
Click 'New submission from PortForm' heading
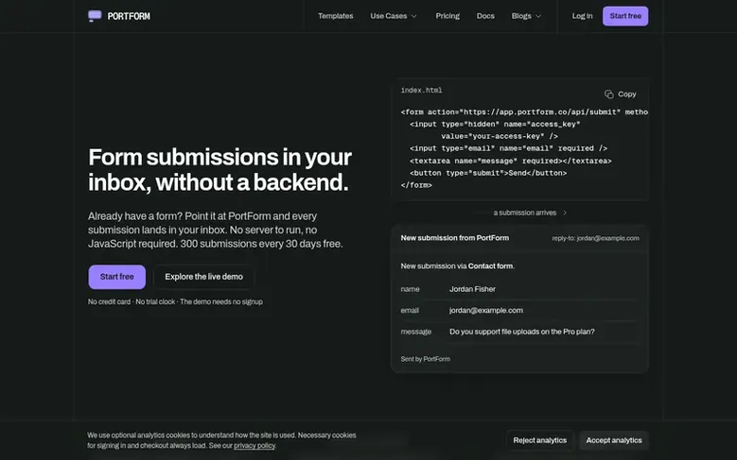pyautogui.click(x=454, y=238)
